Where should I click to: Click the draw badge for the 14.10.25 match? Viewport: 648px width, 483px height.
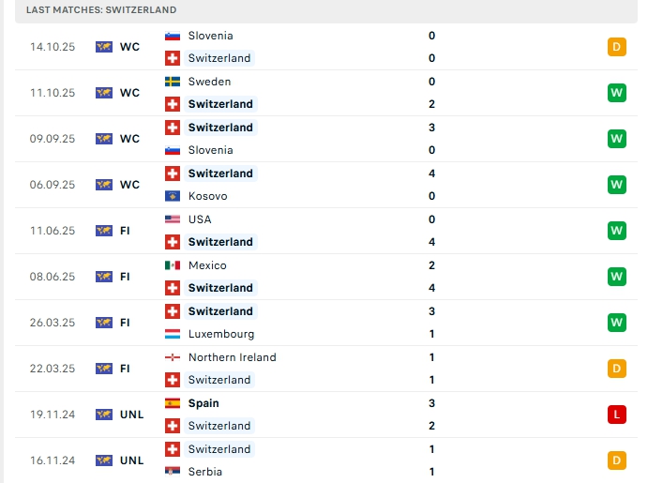(616, 47)
